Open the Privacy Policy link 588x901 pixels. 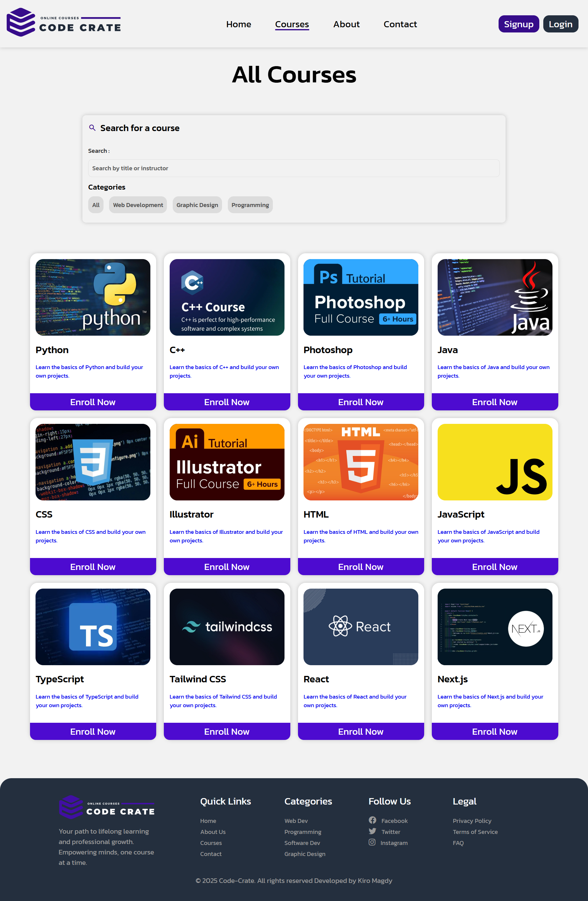472,820
